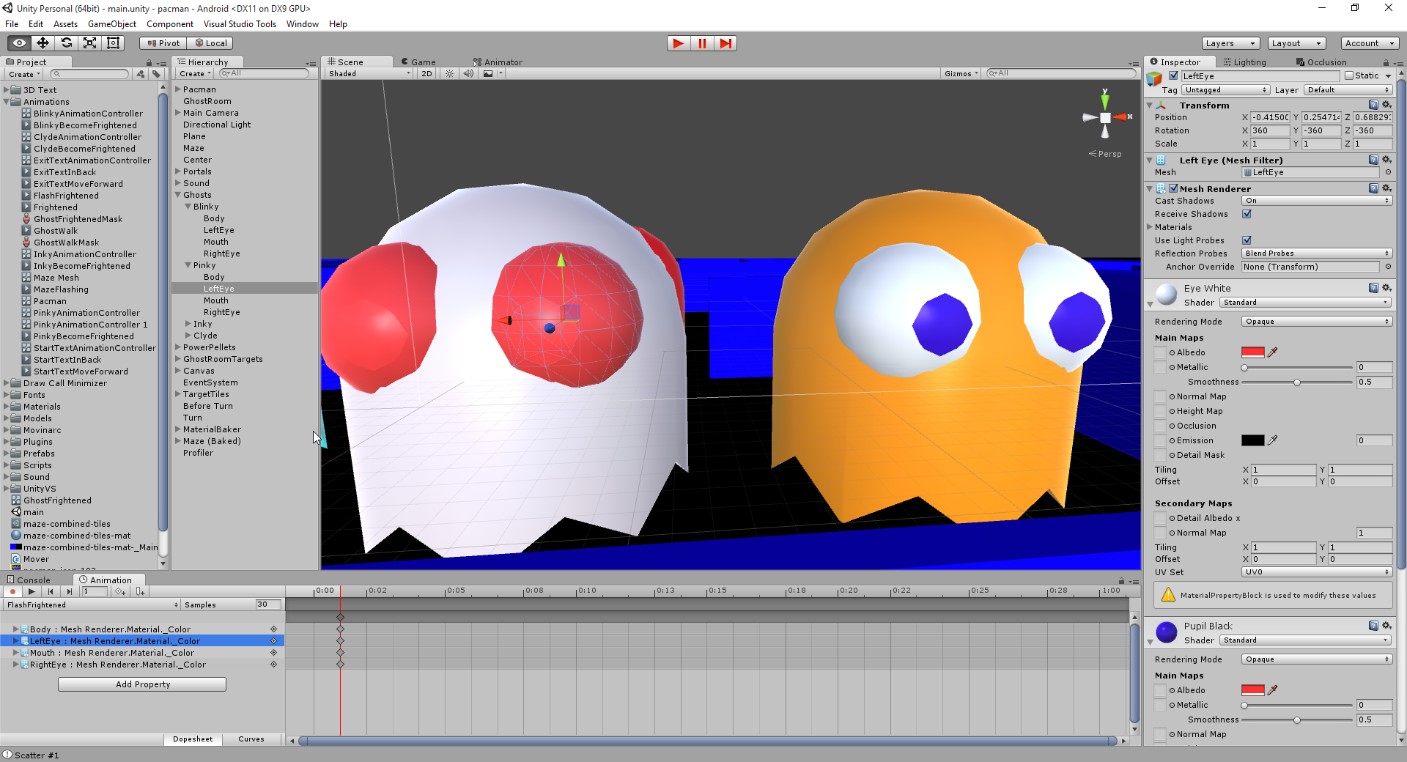Click the Inspector lock icon
This screenshot has height=762, width=1407.
pyautogui.click(x=1386, y=62)
